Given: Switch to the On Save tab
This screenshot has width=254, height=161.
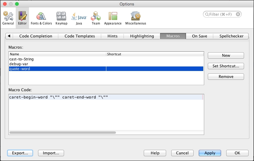Looking at the screenshot, I should tap(199, 36).
